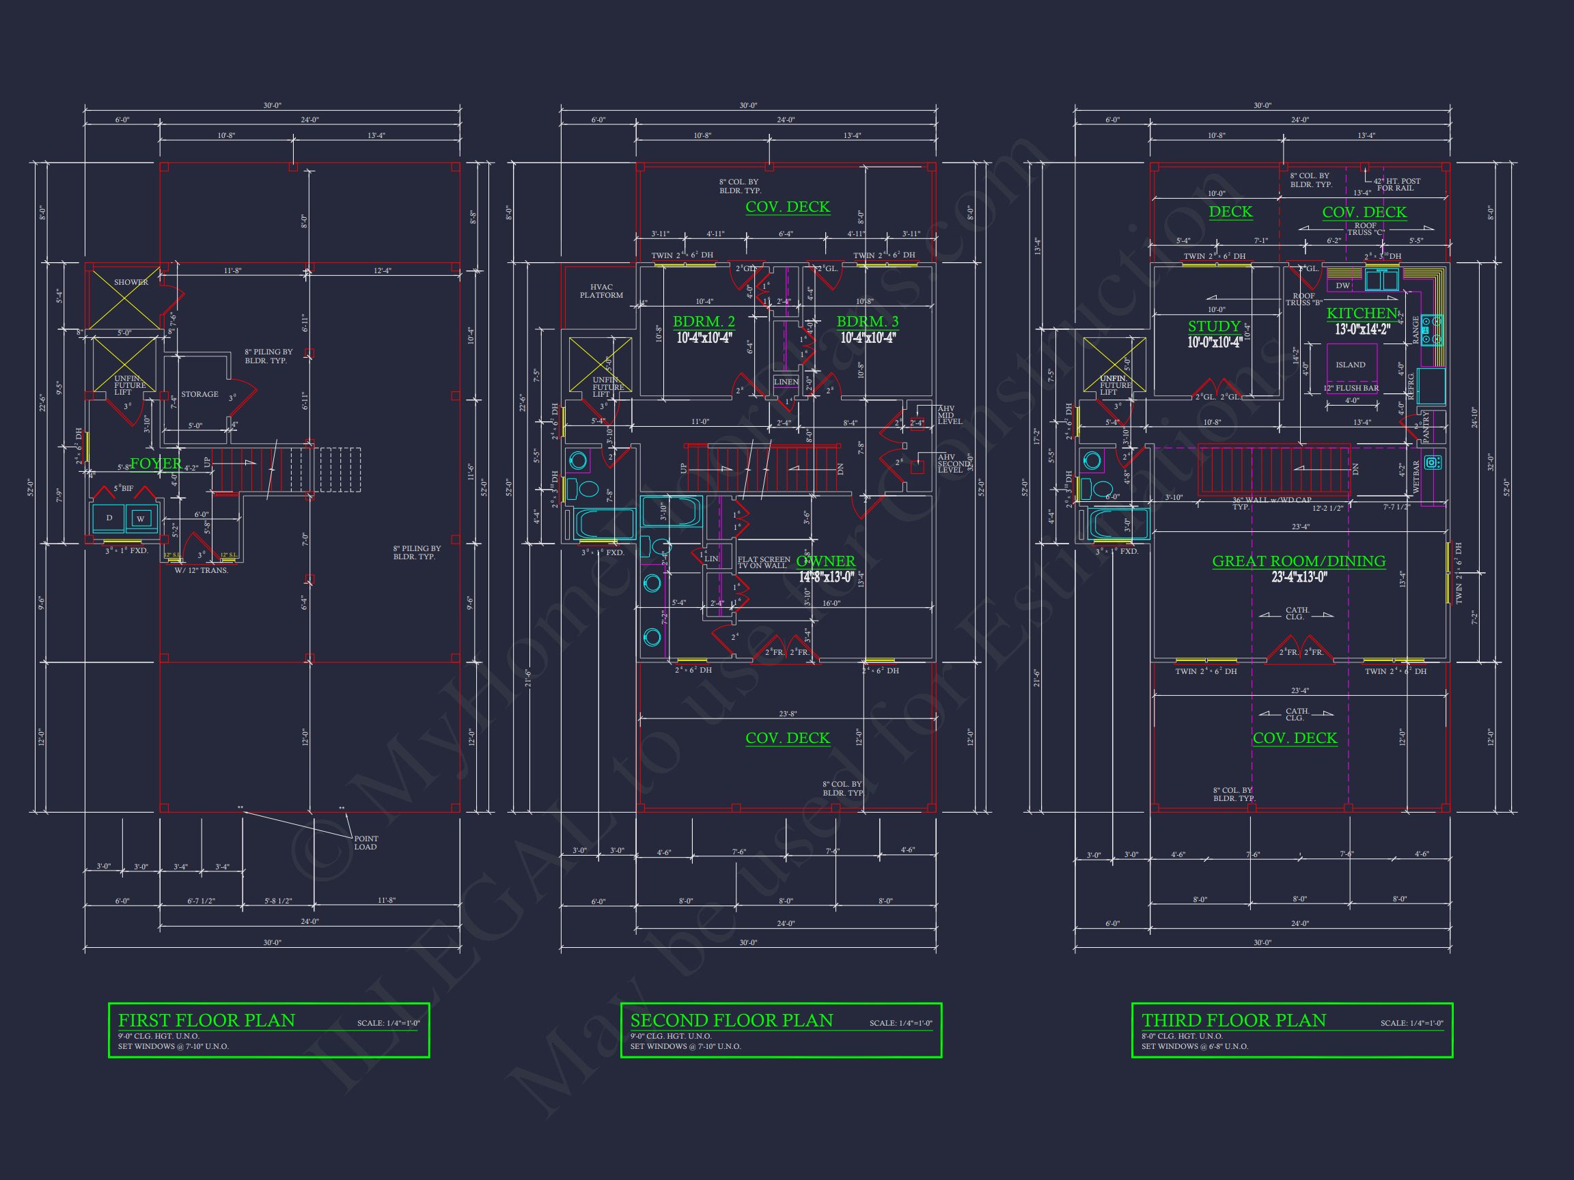Screen dimensions: 1574x1180
Task: Click the 36" WALL w/WD.CAP note
Action: (x=1271, y=503)
